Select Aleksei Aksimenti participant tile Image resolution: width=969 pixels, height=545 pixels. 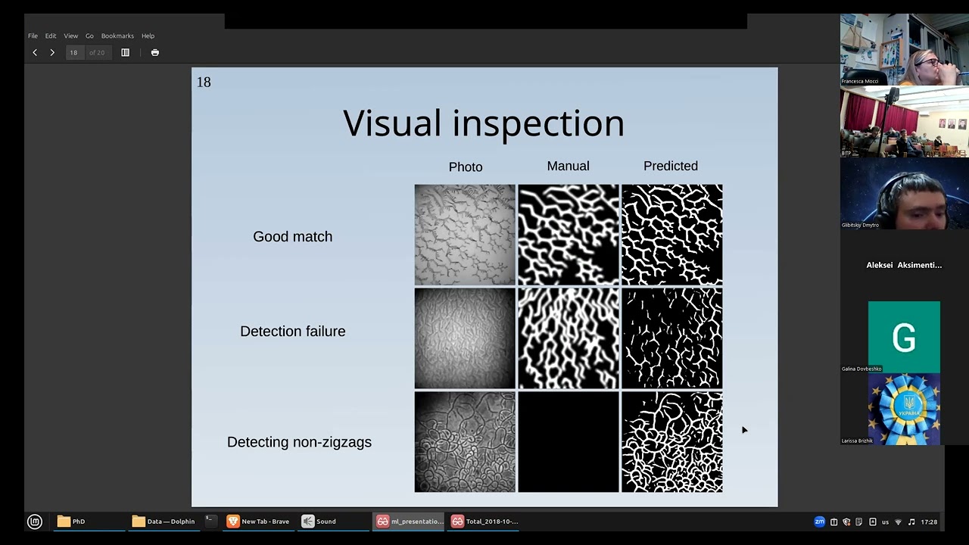(904, 265)
